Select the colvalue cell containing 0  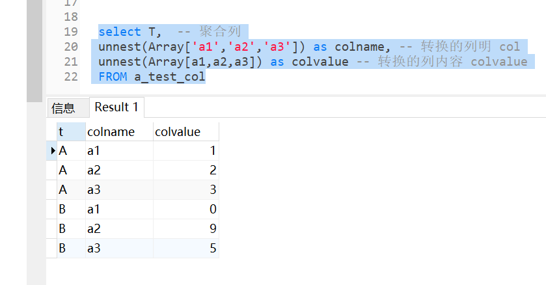pos(185,210)
